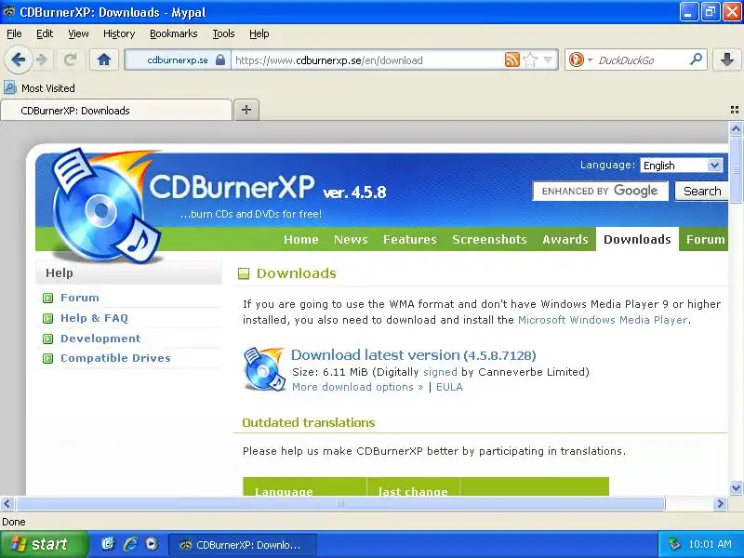The height and width of the screenshot is (558, 744).
Task: Open Windows Media Player quick launch icon
Action: click(x=152, y=544)
